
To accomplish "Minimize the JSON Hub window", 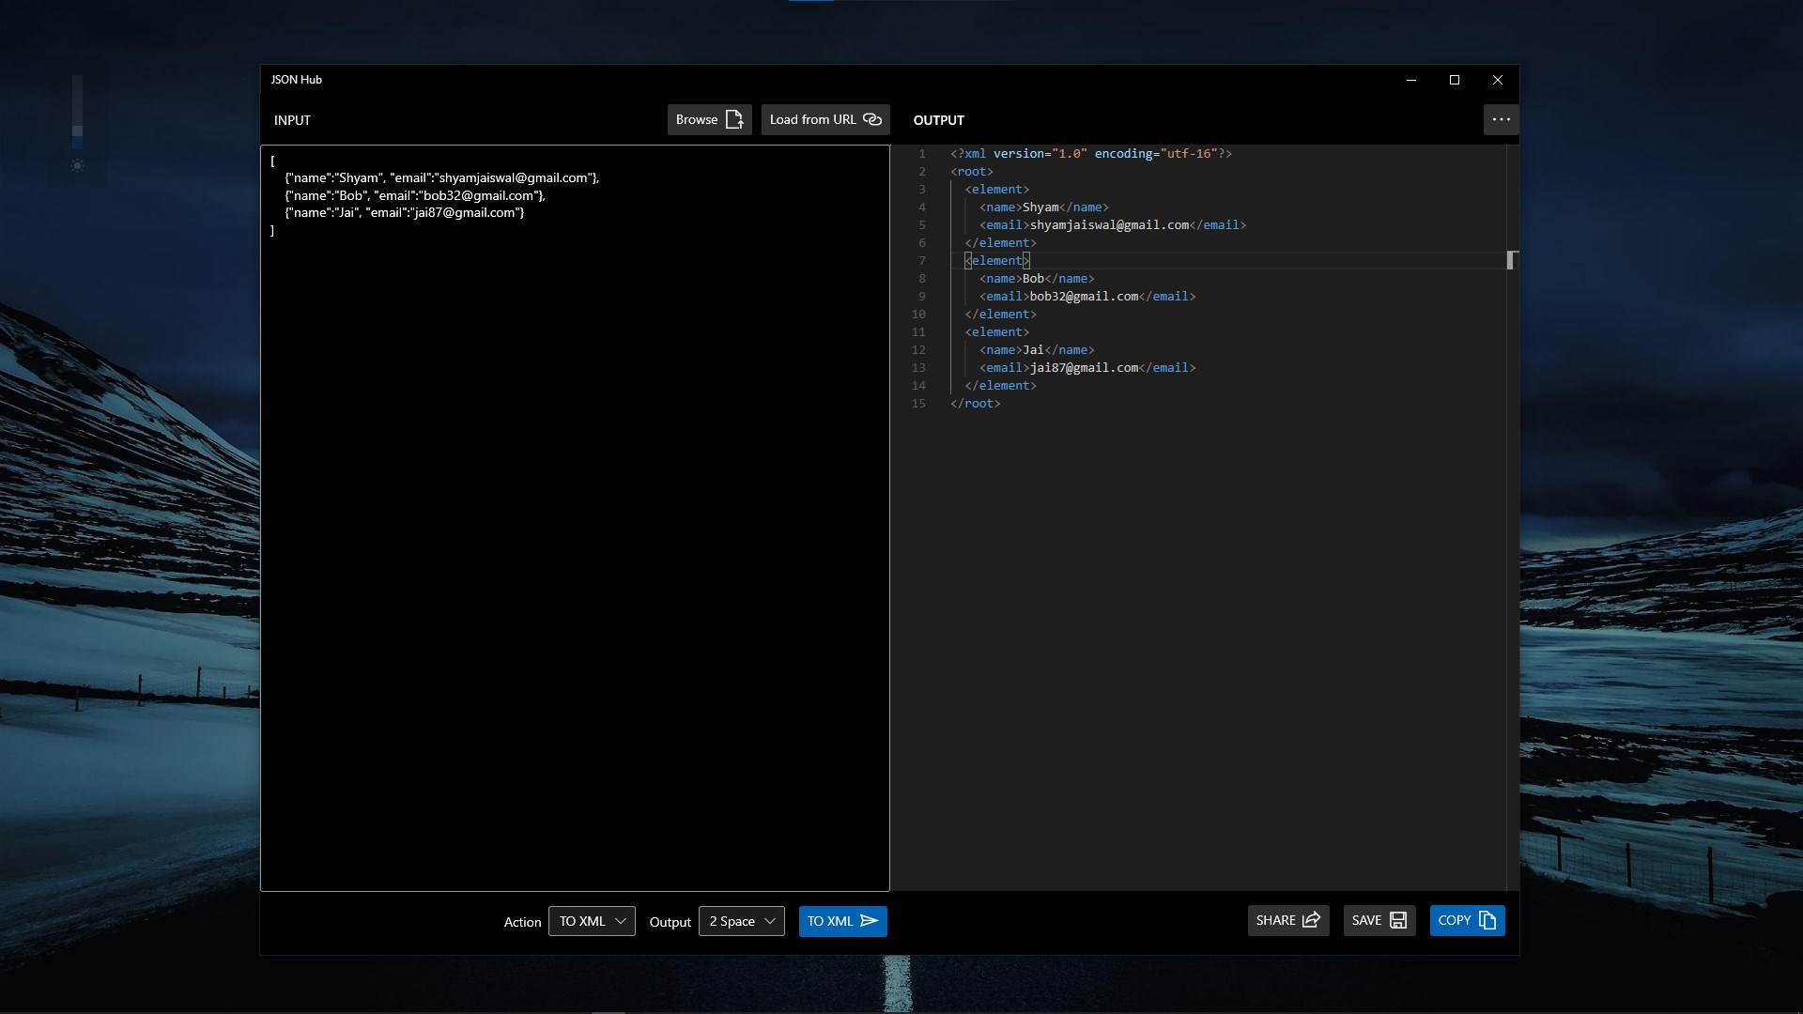I will [x=1411, y=80].
